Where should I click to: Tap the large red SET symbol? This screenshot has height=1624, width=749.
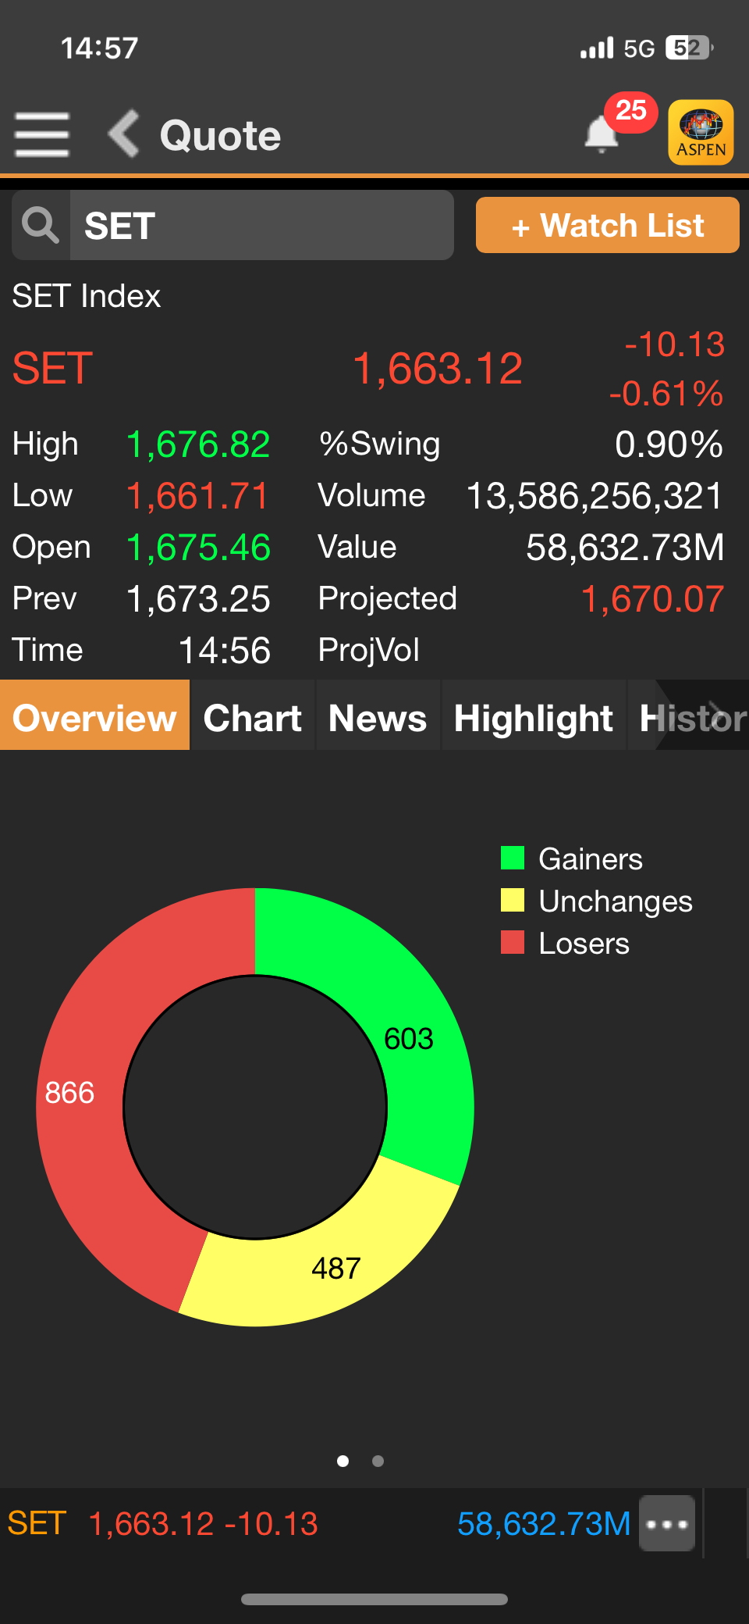click(52, 368)
